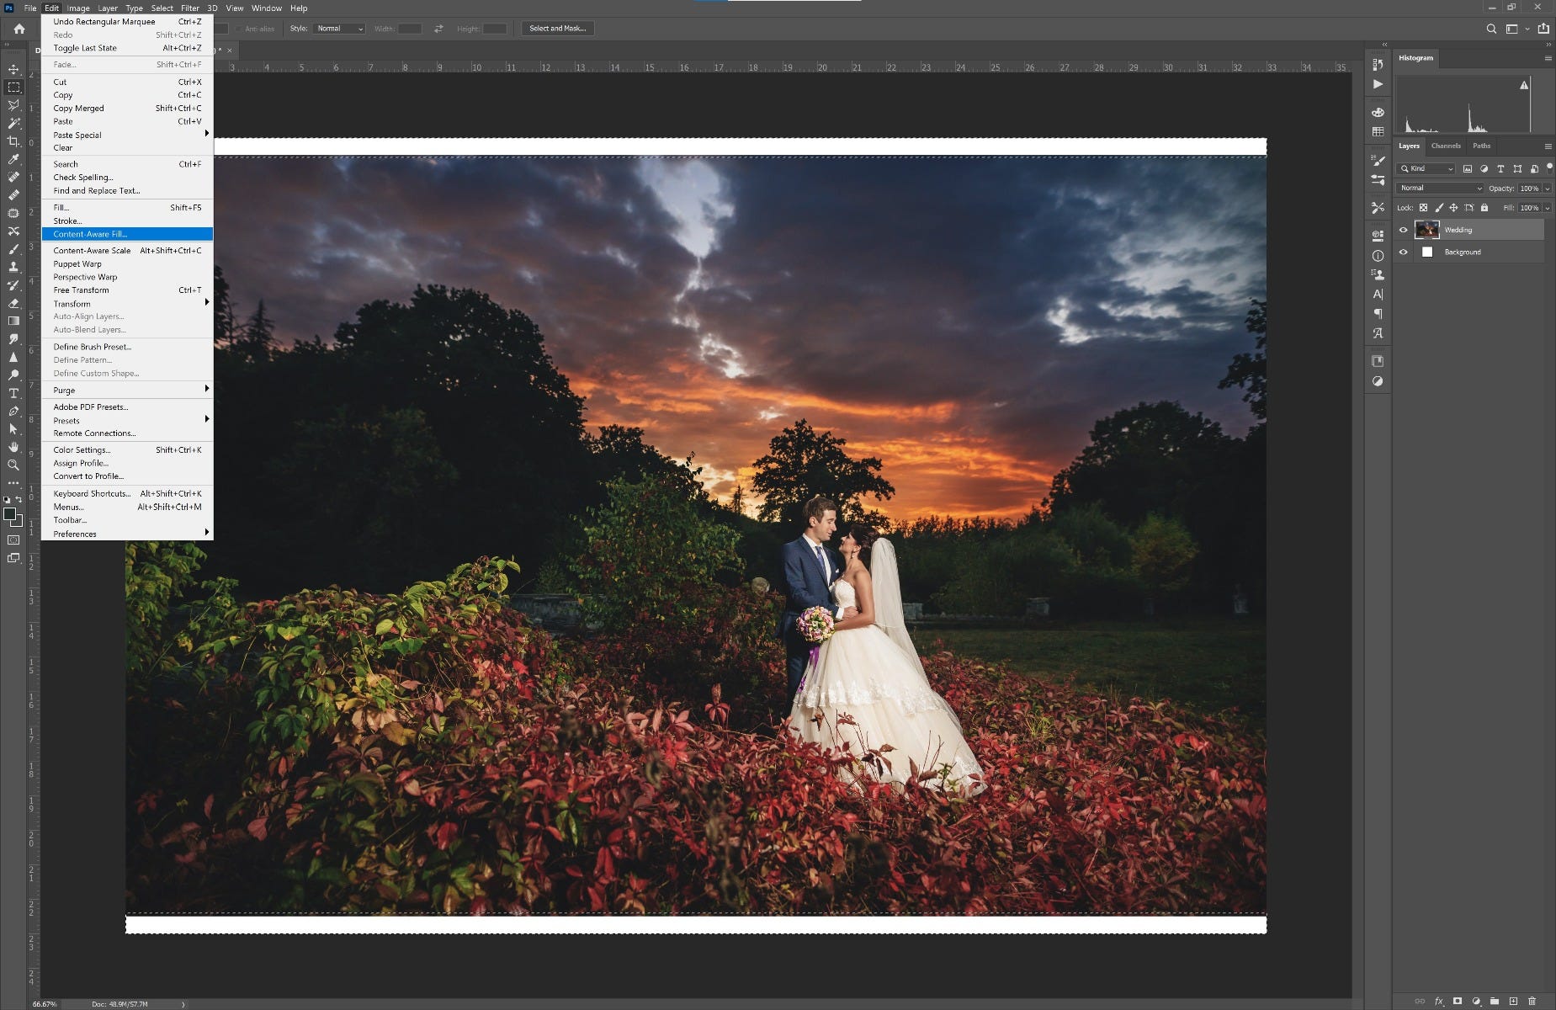This screenshot has width=1556, height=1010.
Task: Toggle layer filtering on/off switch
Action: pyautogui.click(x=1549, y=167)
